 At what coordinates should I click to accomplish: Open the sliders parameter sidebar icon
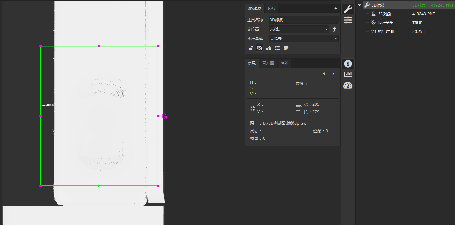(348, 20)
